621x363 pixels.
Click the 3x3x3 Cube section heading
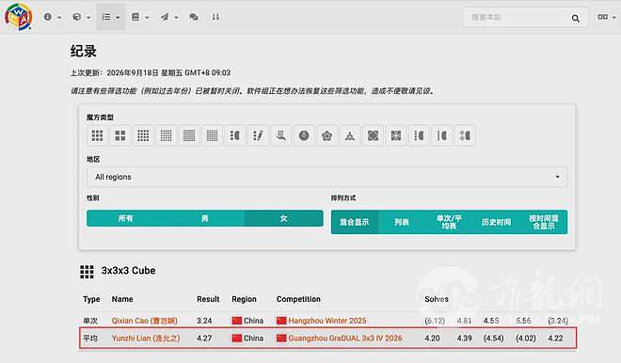(128, 271)
